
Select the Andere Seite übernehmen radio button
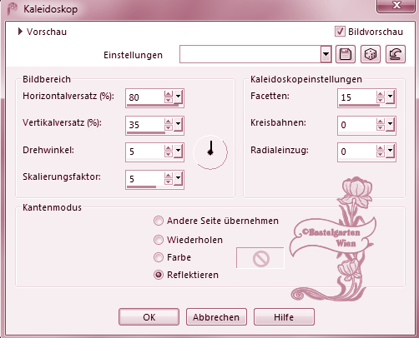(159, 221)
